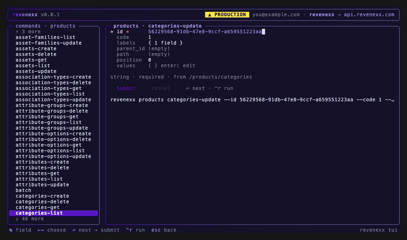Click the next → submit footer hint

(96, 230)
